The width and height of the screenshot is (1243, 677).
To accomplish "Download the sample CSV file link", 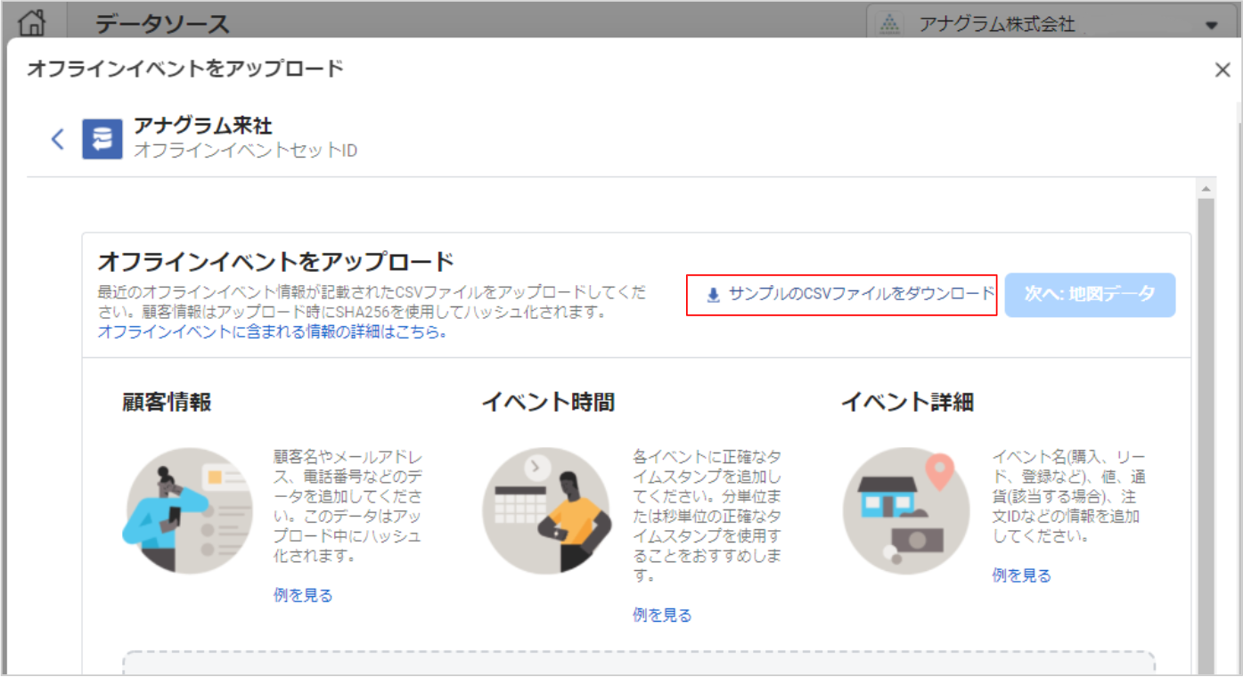I will pos(861,294).
